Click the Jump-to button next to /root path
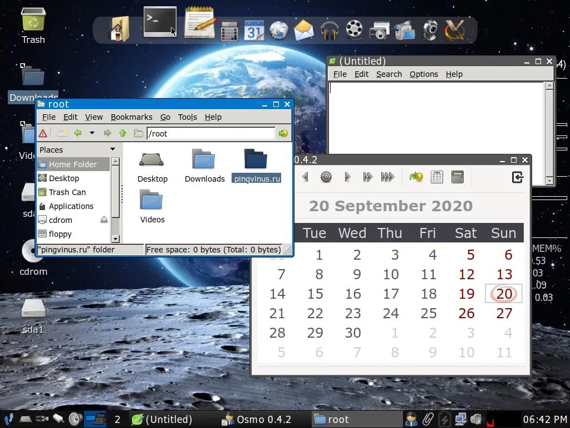Image resolution: width=570 pixels, height=428 pixels. coord(283,134)
